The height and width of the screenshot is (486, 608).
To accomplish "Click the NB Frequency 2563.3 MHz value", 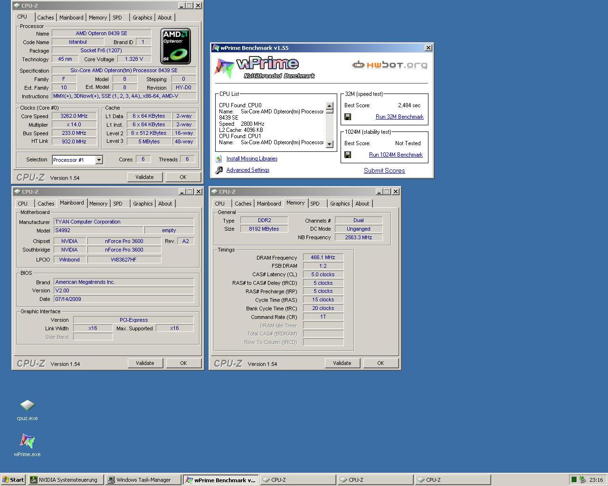I will 359,237.
